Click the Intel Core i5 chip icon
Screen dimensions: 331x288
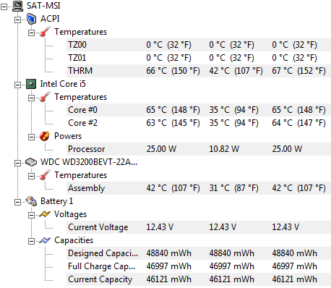(x=31, y=84)
